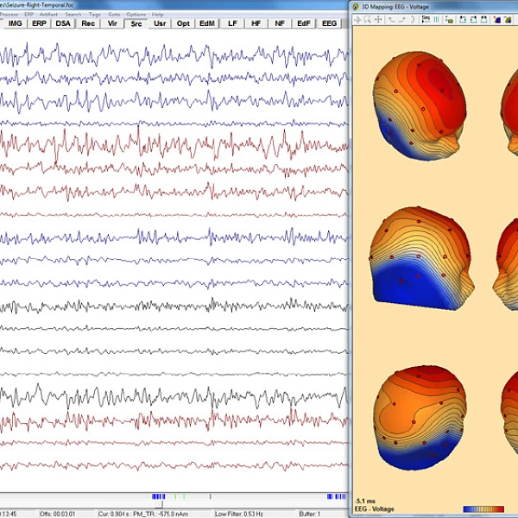Click the 'Low Filter: 0.53 Hz' status entry
Viewport: 518px width, 518px height.
coord(239,514)
